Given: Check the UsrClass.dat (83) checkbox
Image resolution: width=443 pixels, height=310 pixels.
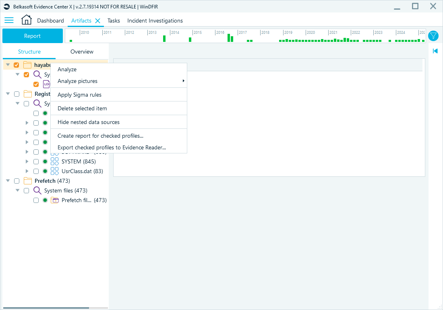Looking at the screenshot, I should click(36, 171).
